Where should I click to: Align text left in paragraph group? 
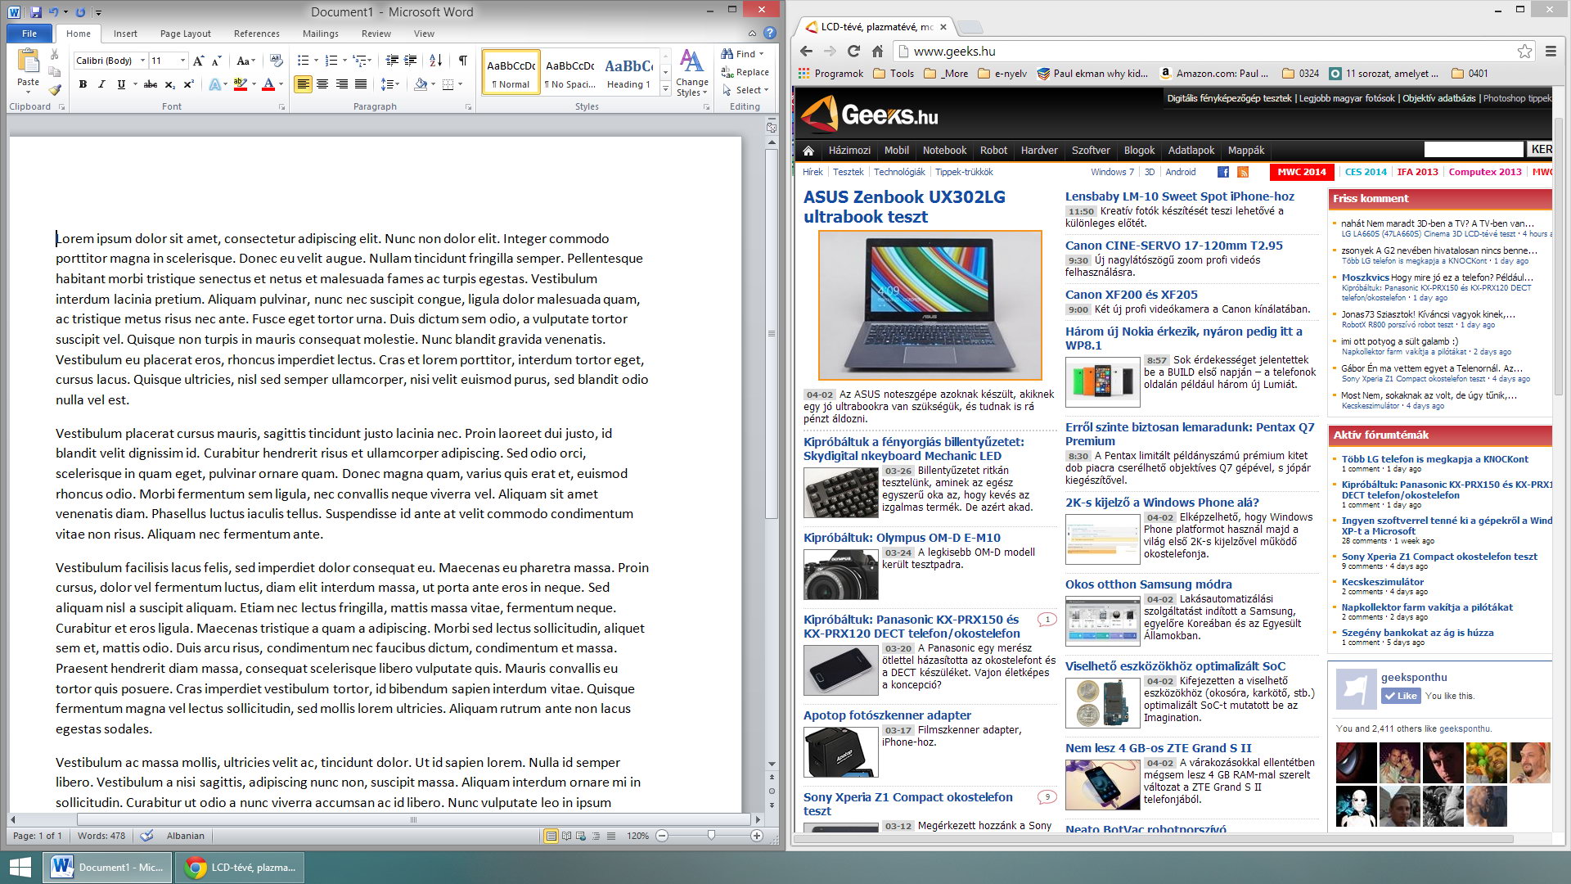pos(303,84)
